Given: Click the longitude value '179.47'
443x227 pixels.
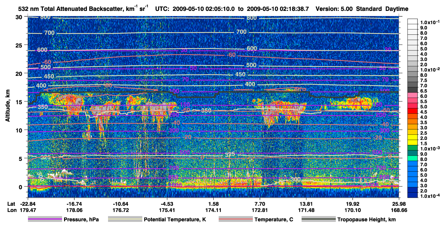Looking at the screenshot, I should point(28,210).
